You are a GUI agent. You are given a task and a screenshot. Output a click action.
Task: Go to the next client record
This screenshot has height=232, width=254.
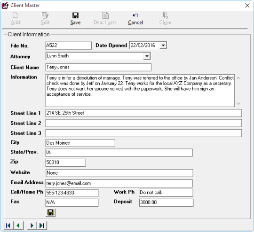point(32,225)
